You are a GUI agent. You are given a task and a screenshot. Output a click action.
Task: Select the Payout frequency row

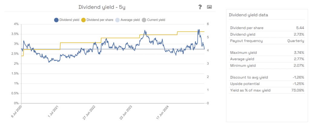tap(267, 41)
